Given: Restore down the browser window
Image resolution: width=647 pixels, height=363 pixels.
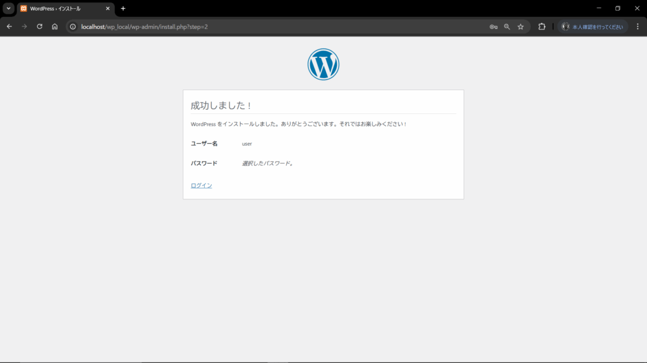Looking at the screenshot, I should pos(618,8).
